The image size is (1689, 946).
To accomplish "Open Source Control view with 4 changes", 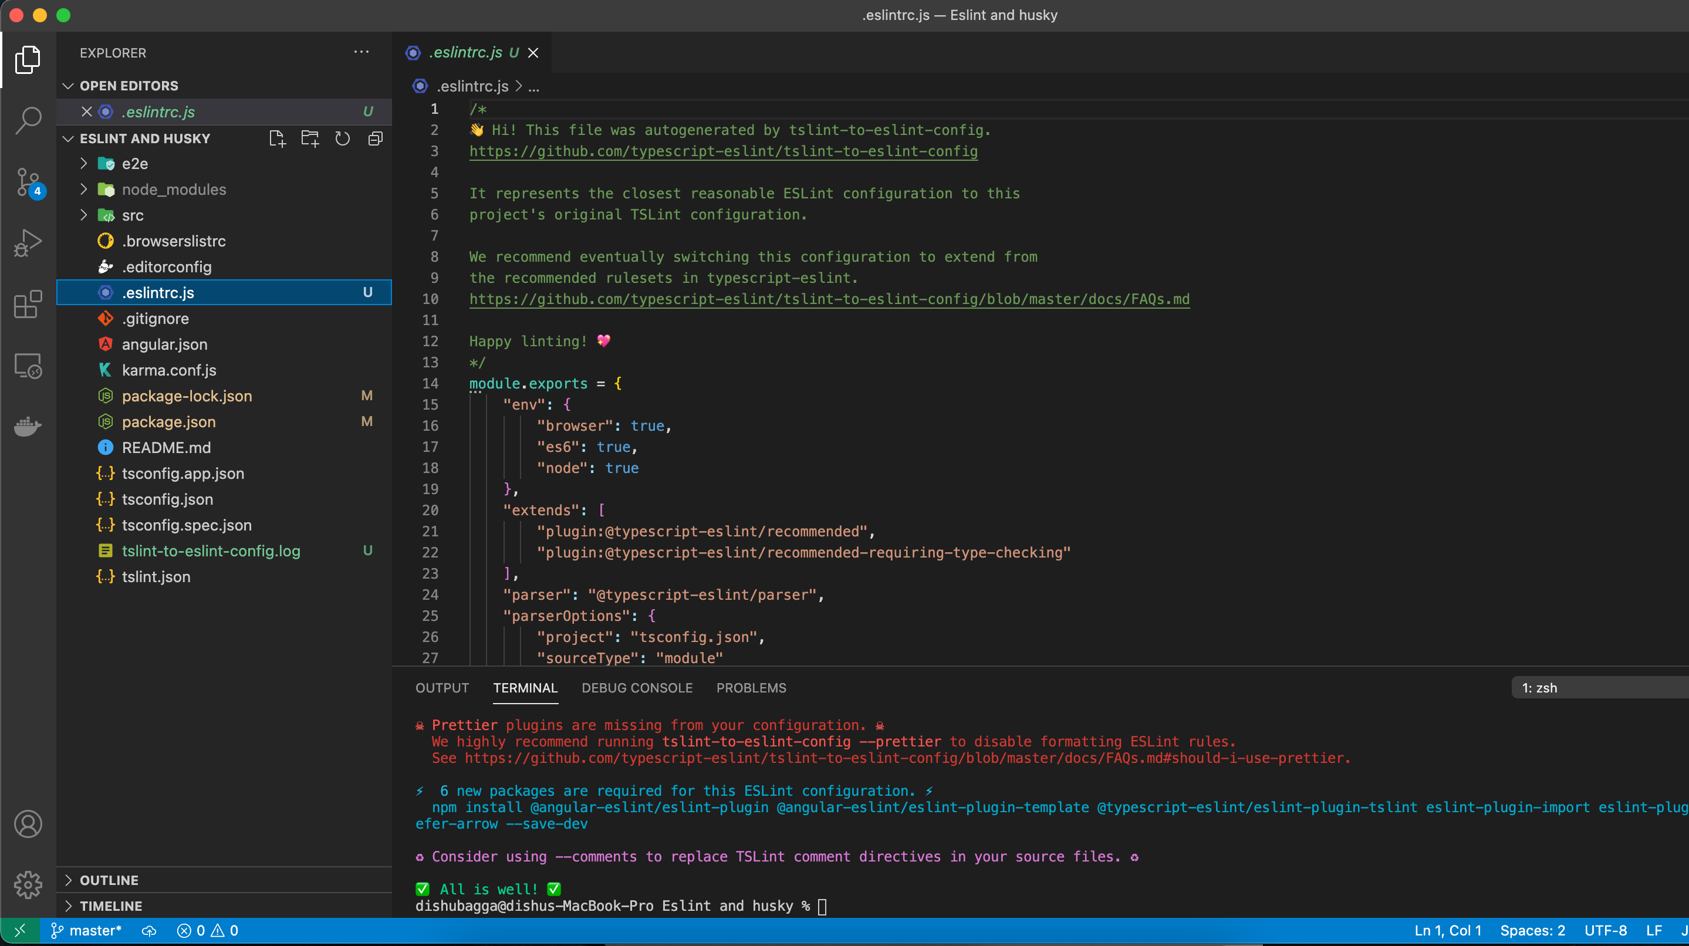I will [28, 183].
